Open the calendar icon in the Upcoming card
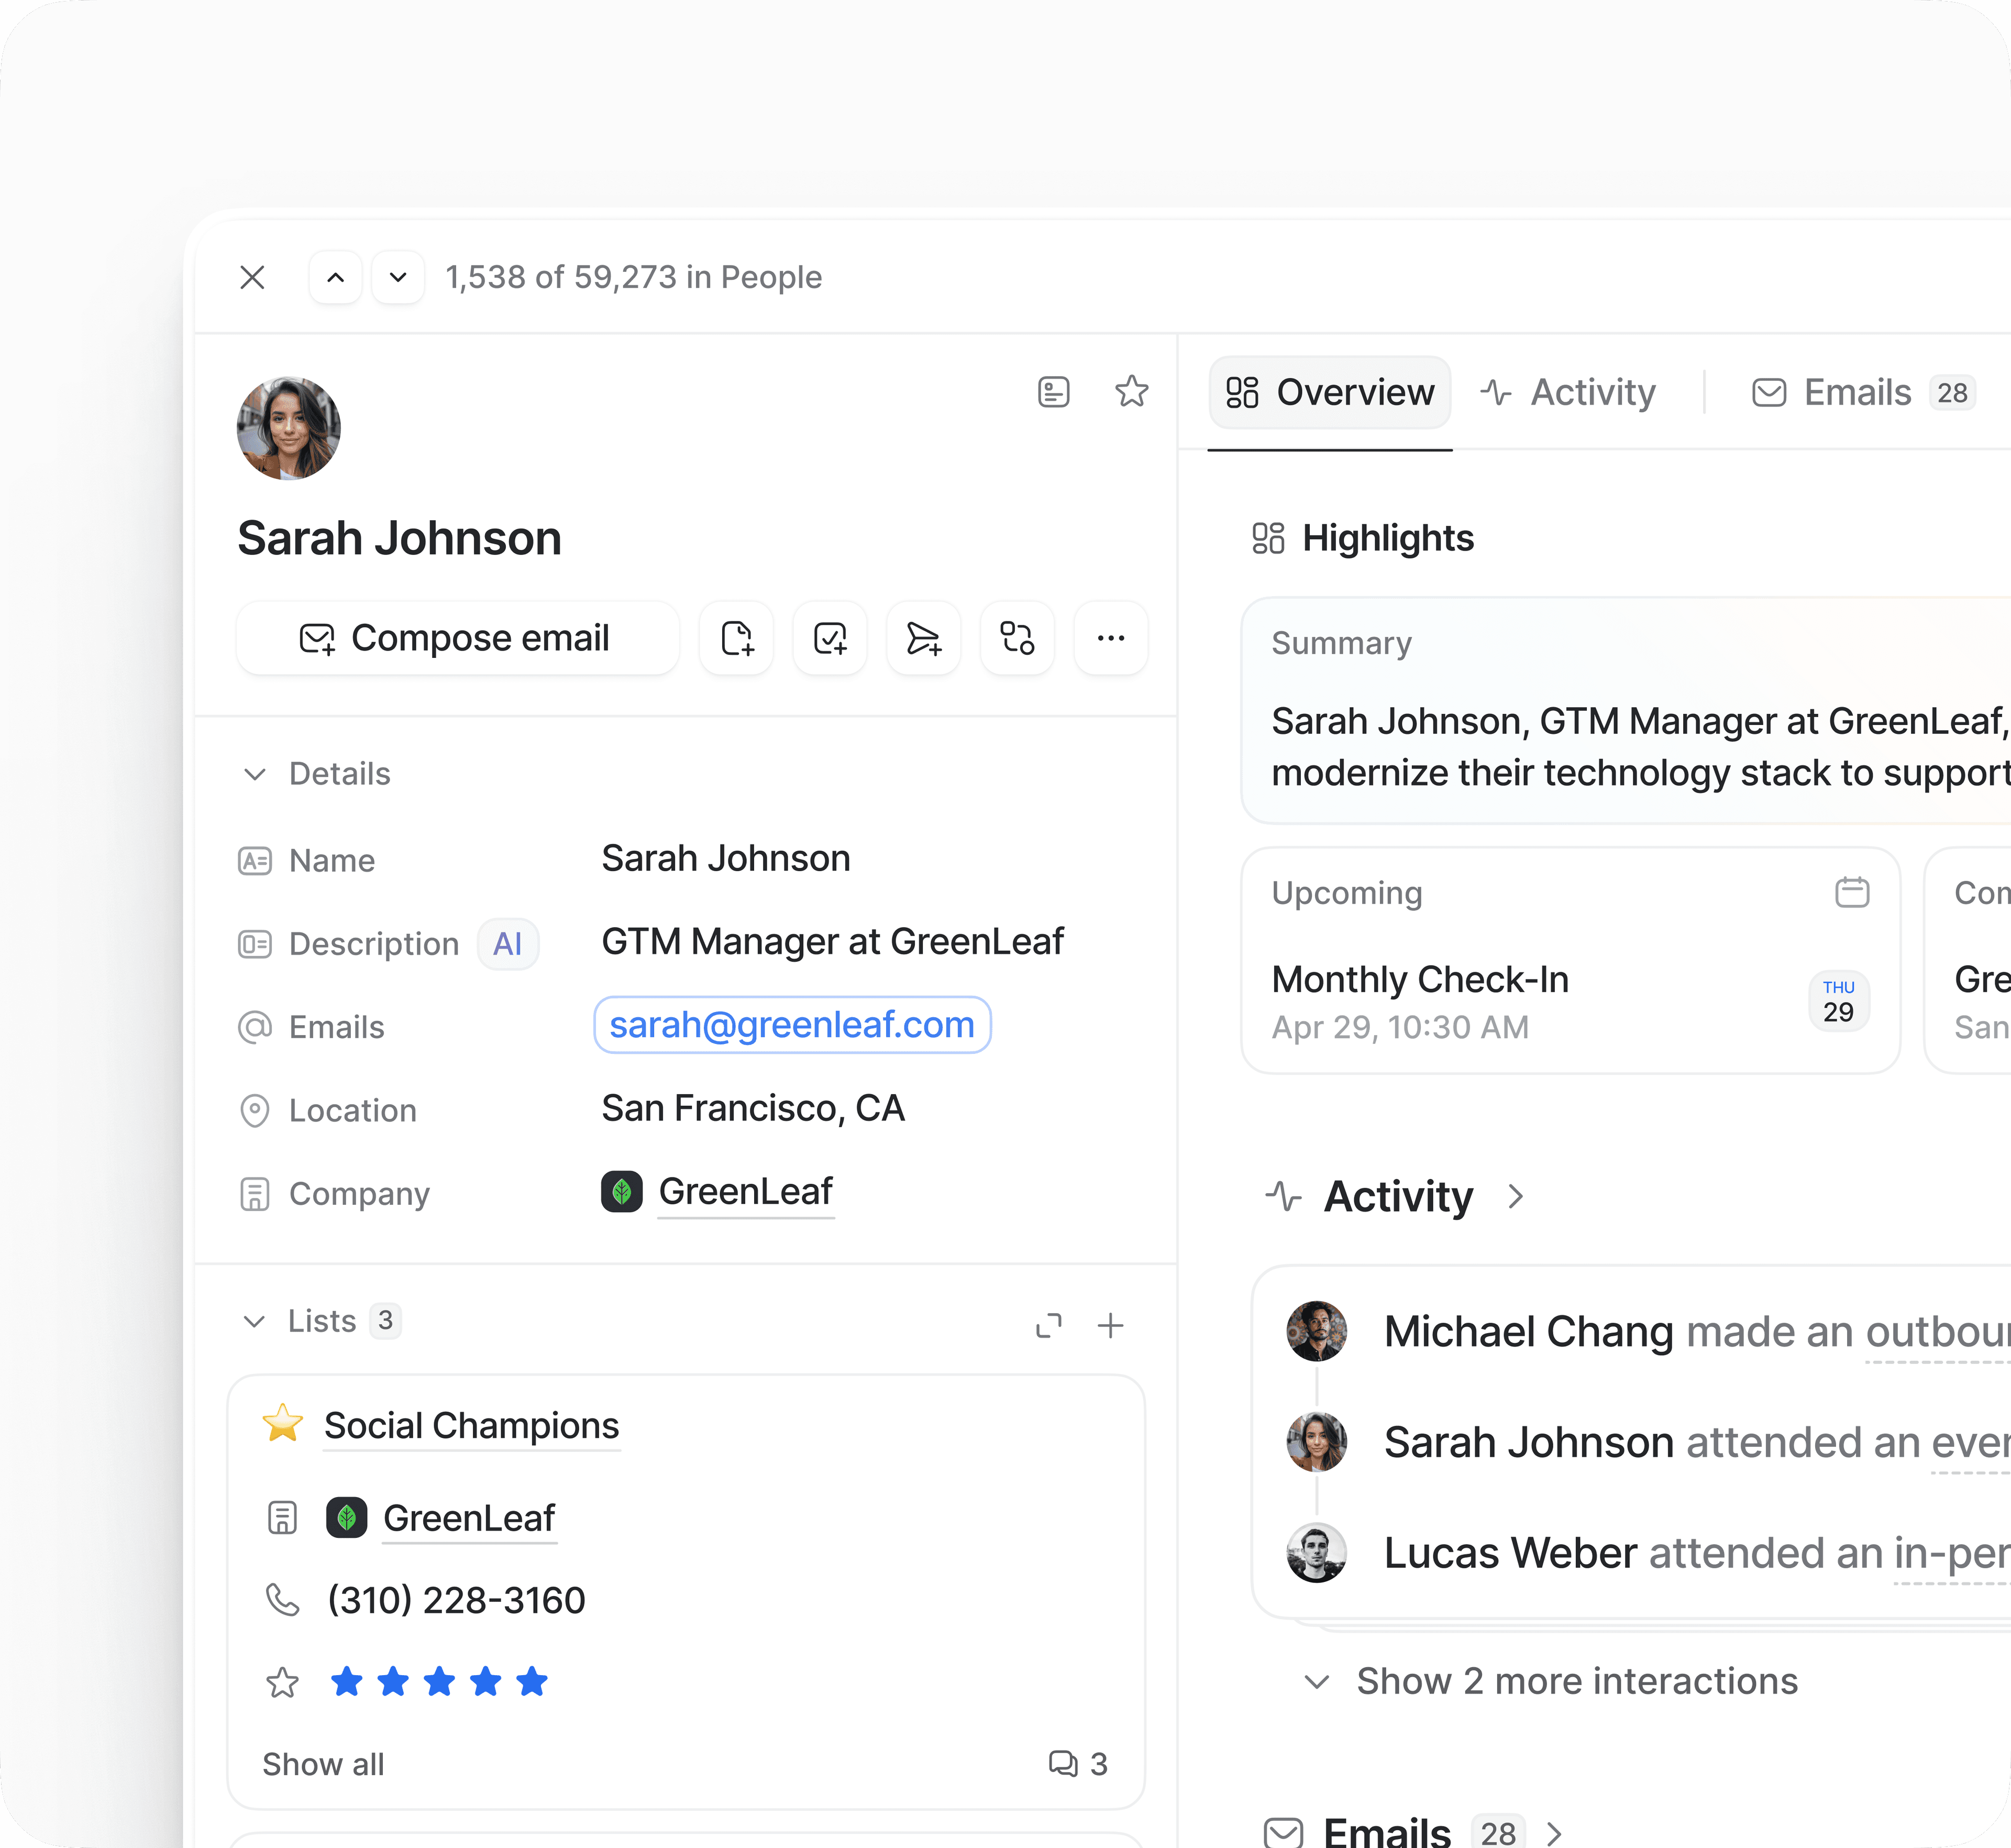2011x1848 pixels. 1851,891
